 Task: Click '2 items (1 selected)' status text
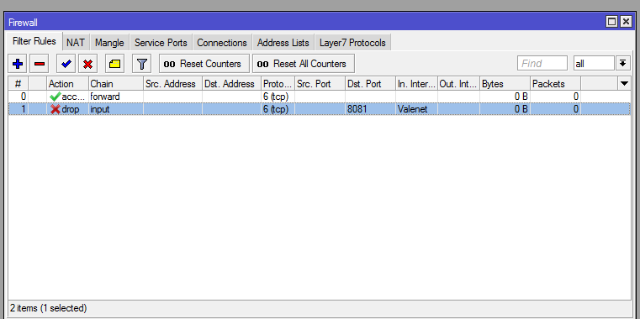49,308
